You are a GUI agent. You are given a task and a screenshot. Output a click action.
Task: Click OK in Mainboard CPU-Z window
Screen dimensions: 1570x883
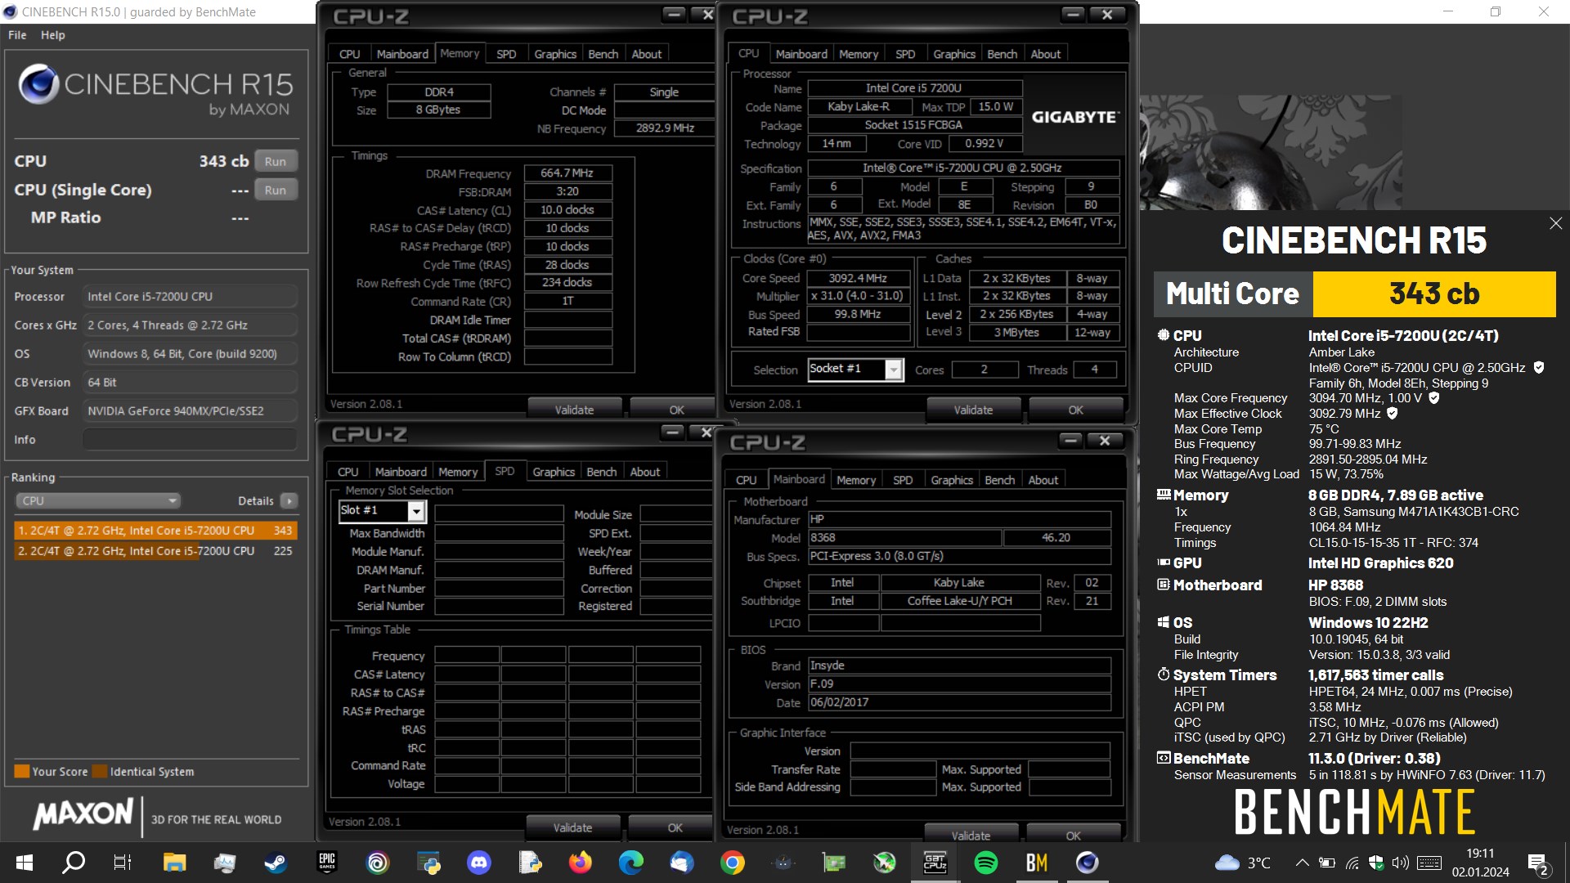(1073, 836)
